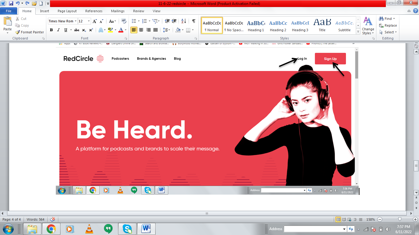Screen dimensions: 419x235
Task: Open a file using the folder icon
Action: tap(34, 3)
